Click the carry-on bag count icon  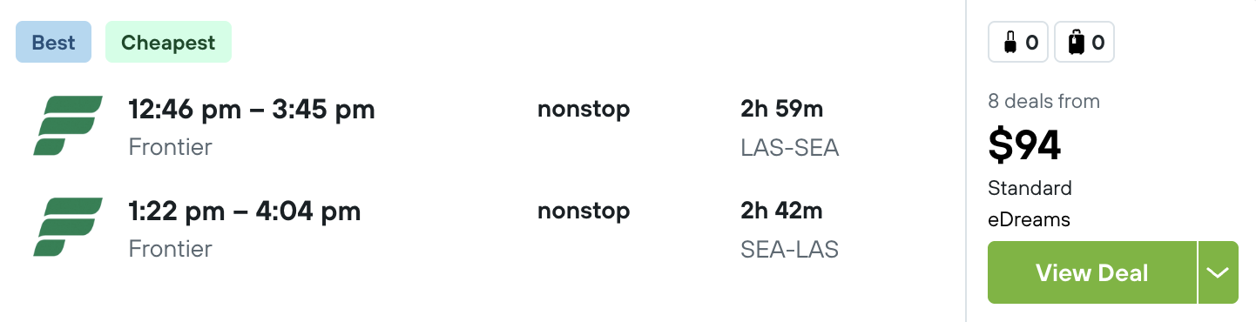point(1018,42)
